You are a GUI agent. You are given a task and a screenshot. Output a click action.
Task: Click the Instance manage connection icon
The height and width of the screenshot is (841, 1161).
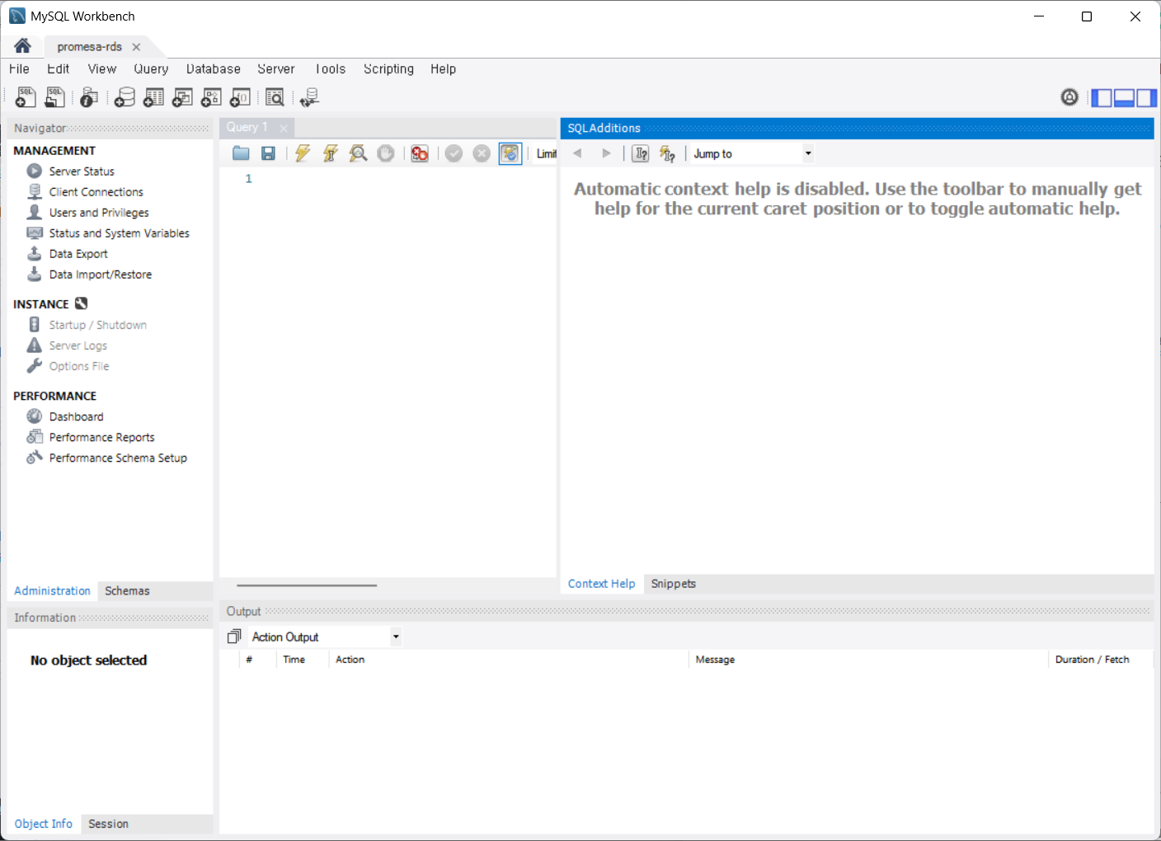81,303
